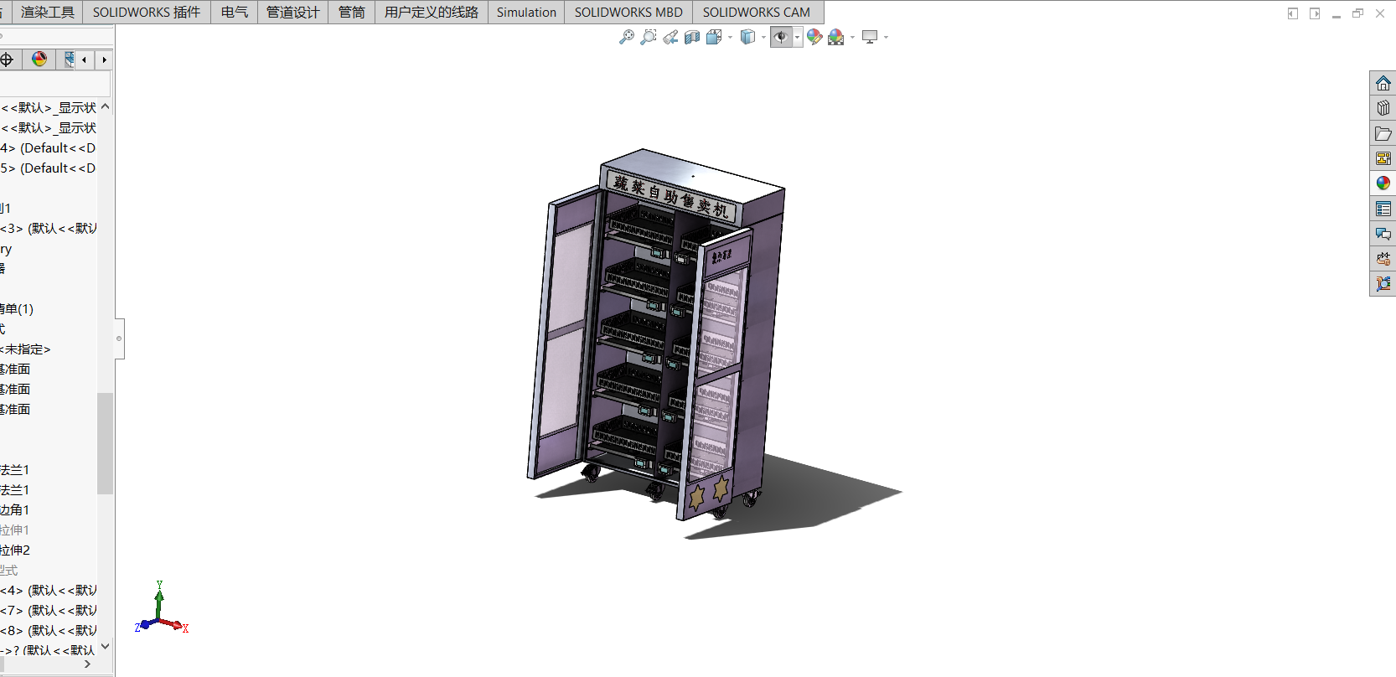Open the Design Library task pane icon
1396x677 pixels.
(1383, 108)
